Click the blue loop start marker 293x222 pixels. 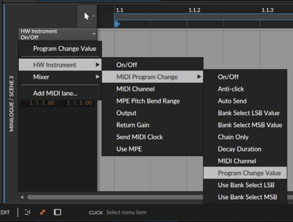(117, 24)
